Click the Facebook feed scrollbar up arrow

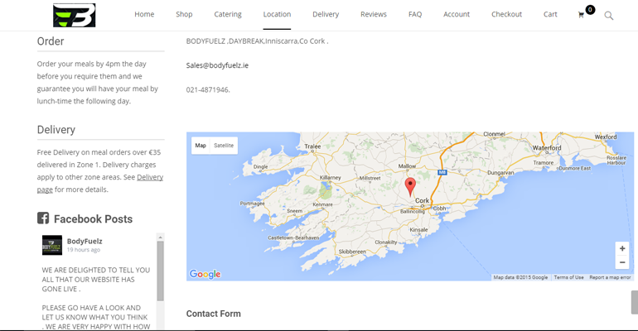[160, 237]
